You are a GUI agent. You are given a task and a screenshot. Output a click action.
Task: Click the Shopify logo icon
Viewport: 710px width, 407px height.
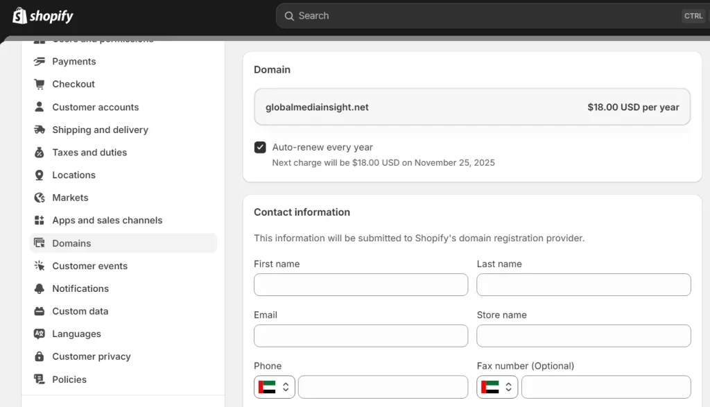(x=19, y=15)
